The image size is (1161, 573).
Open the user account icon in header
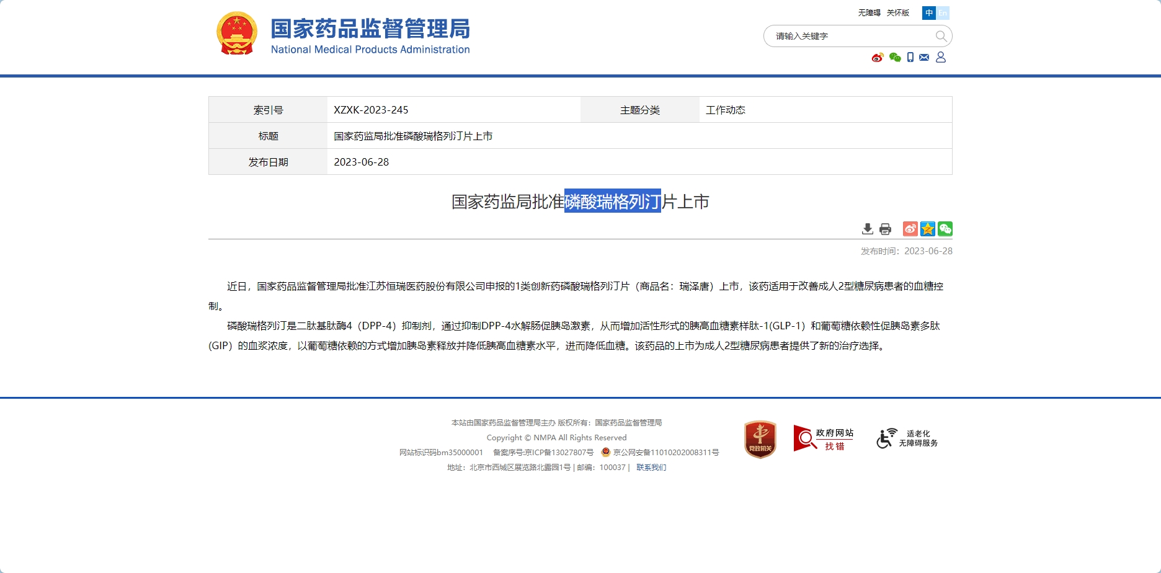click(x=941, y=57)
